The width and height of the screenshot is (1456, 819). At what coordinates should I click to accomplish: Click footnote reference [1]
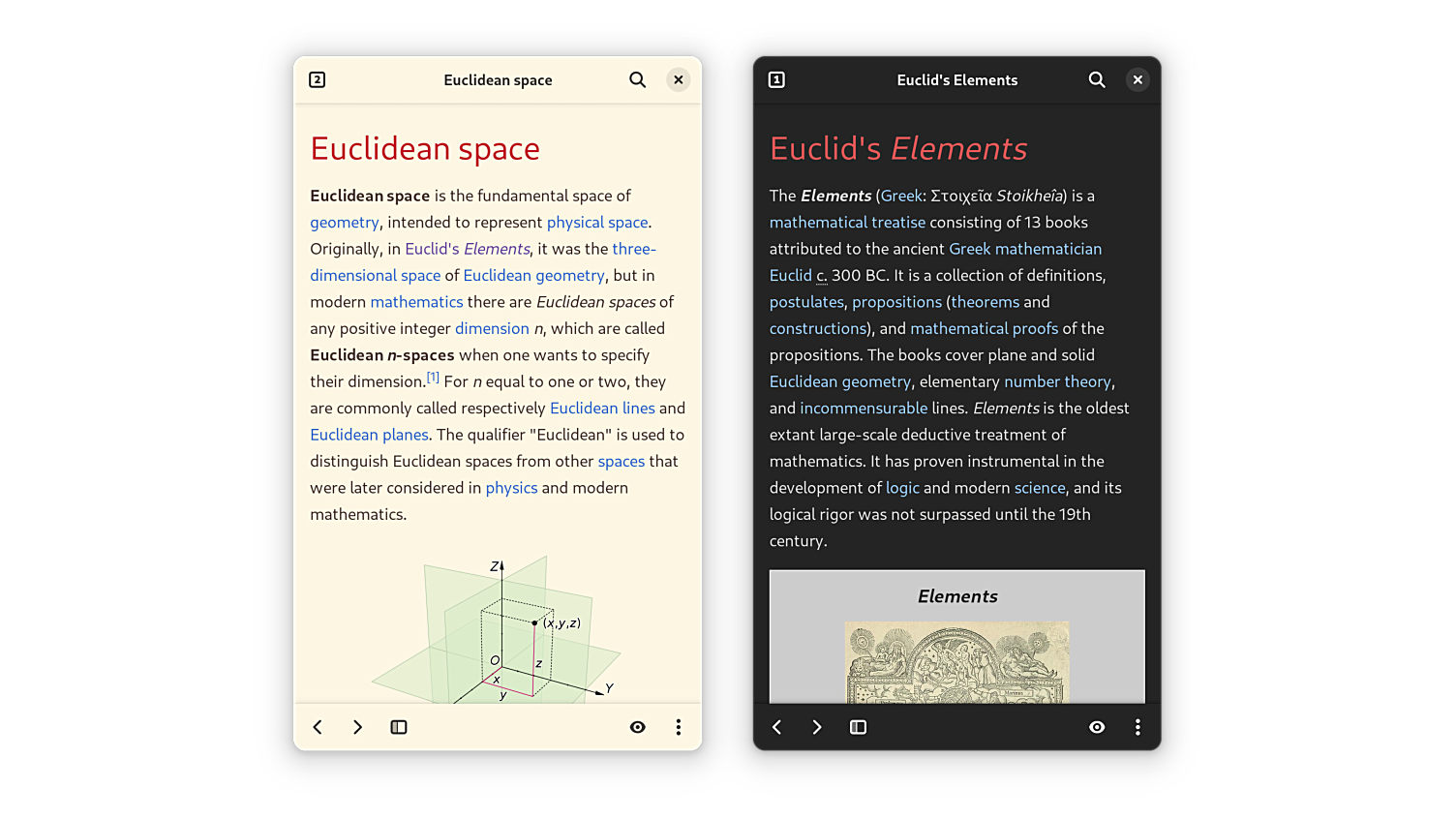(x=433, y=378)
